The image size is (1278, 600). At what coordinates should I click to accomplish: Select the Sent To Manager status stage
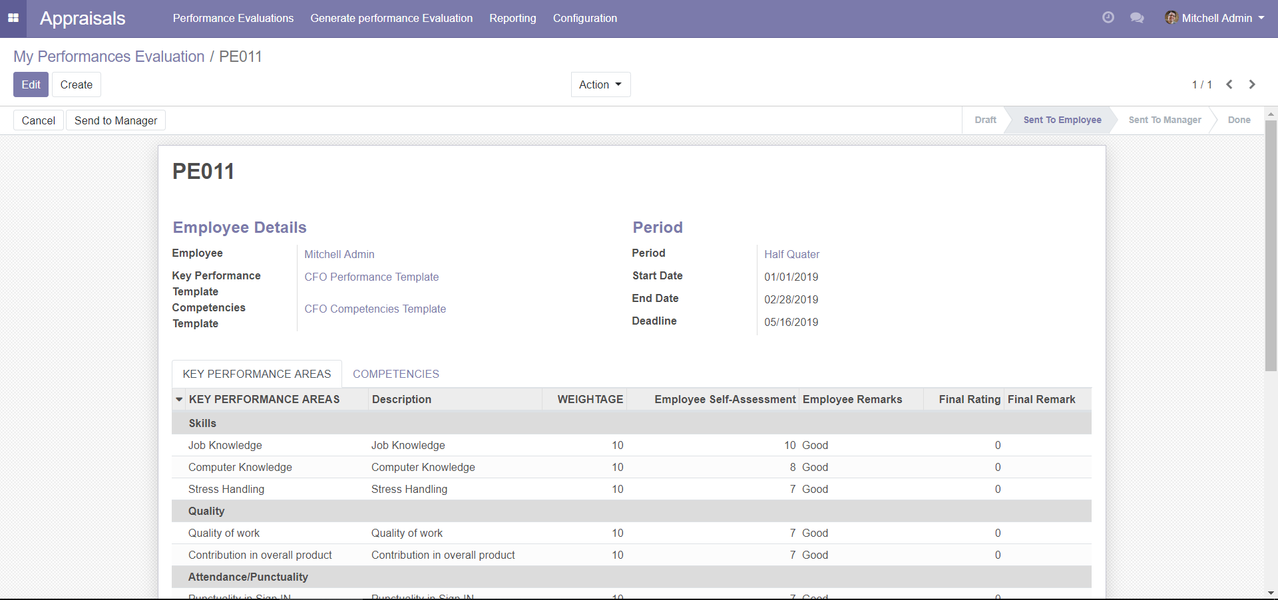pos(1164,120)
